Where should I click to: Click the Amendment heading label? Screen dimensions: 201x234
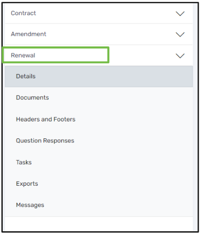(29, 34)
